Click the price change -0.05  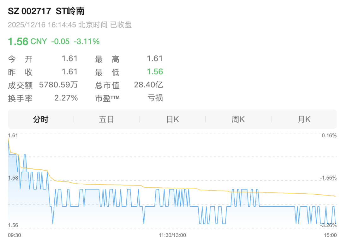click(60, 41)
